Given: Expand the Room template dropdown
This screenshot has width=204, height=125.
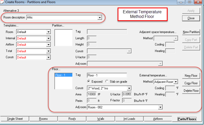Looking at the screenshot, I should coord(48,32).
